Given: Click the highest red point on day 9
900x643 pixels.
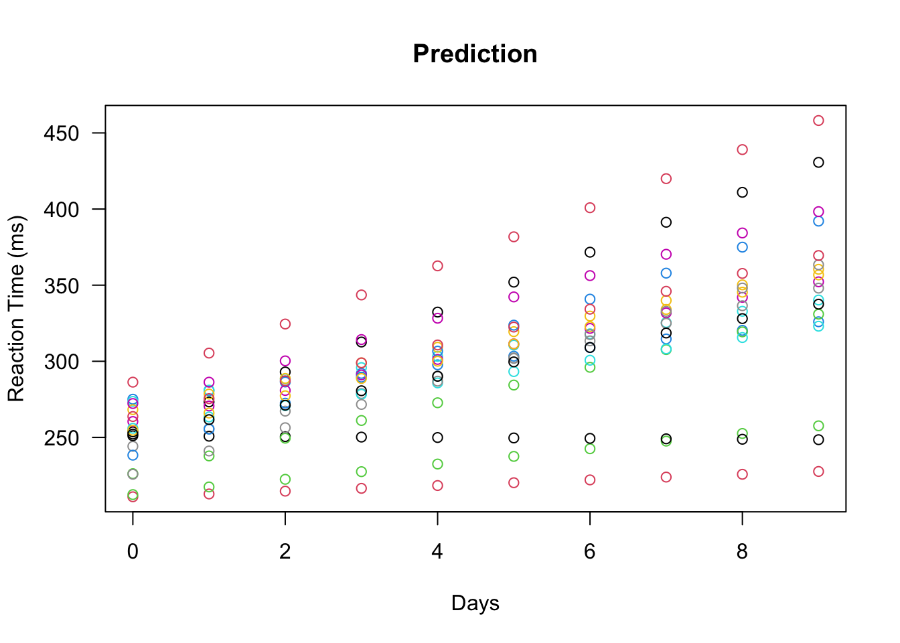Looking at the screenshot, I should click(818, 121).
